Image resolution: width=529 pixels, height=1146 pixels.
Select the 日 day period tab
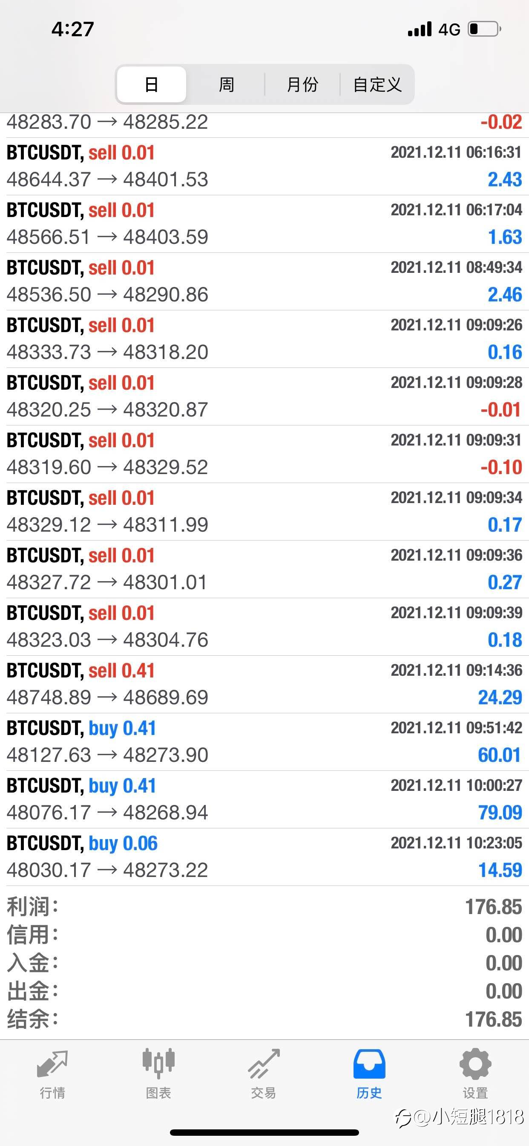point(152,84)
